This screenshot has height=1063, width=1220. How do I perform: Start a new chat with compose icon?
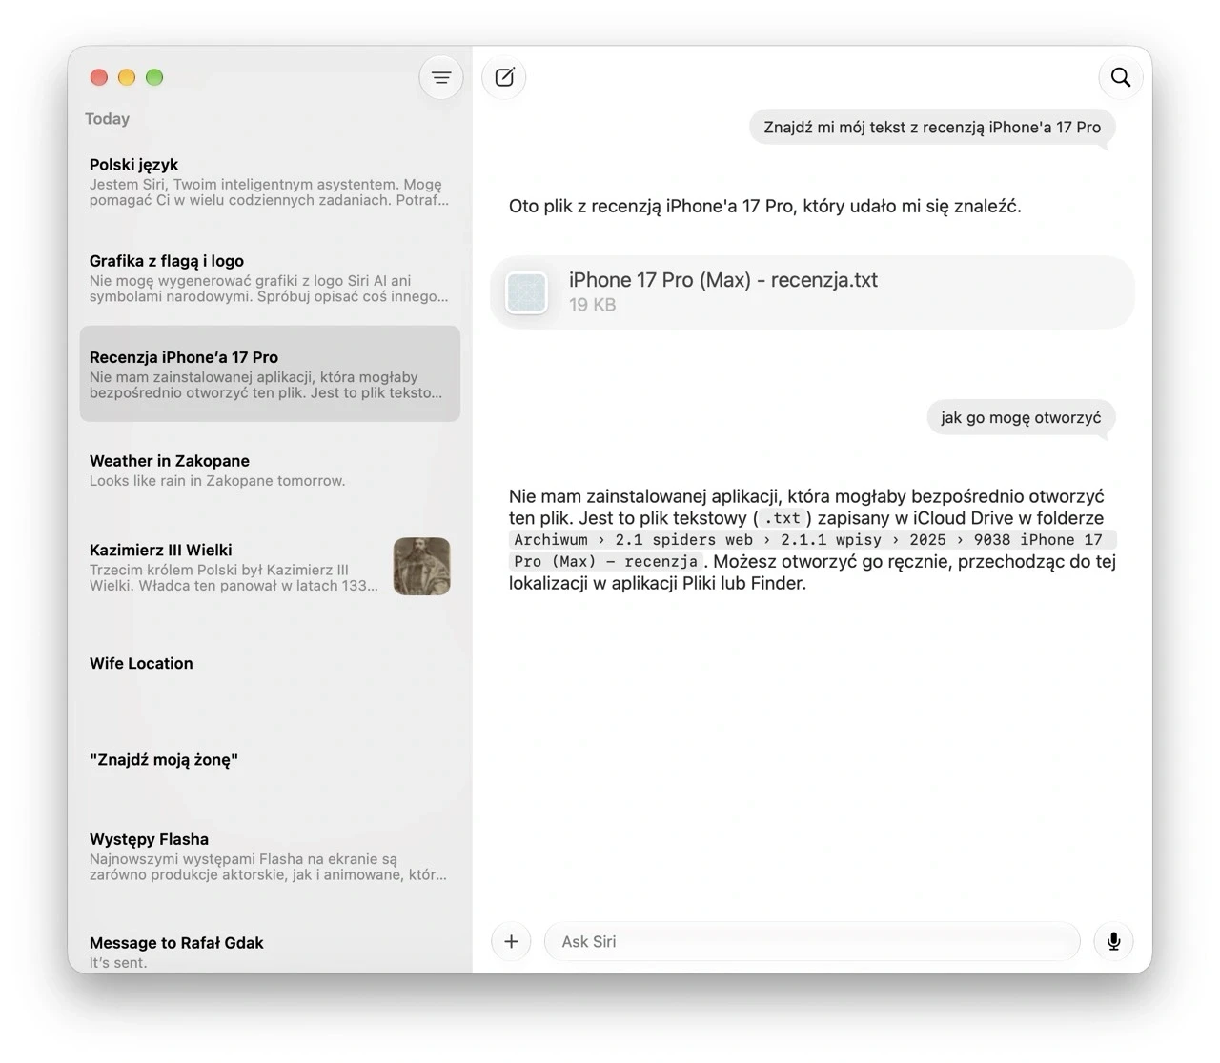504,77
